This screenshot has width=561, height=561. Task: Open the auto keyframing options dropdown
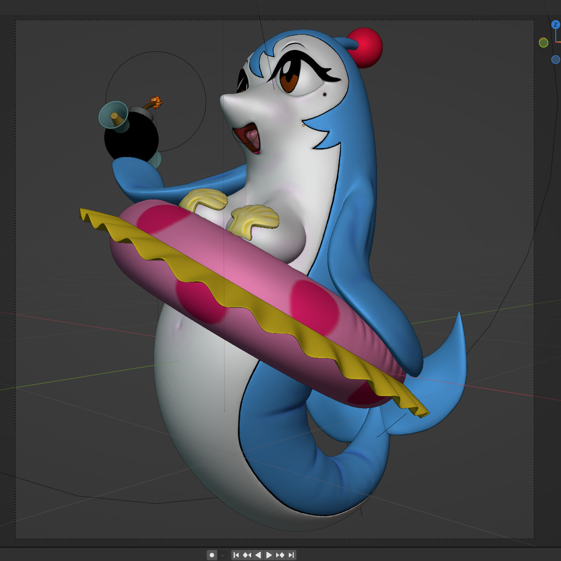click(x=223, y=555)
